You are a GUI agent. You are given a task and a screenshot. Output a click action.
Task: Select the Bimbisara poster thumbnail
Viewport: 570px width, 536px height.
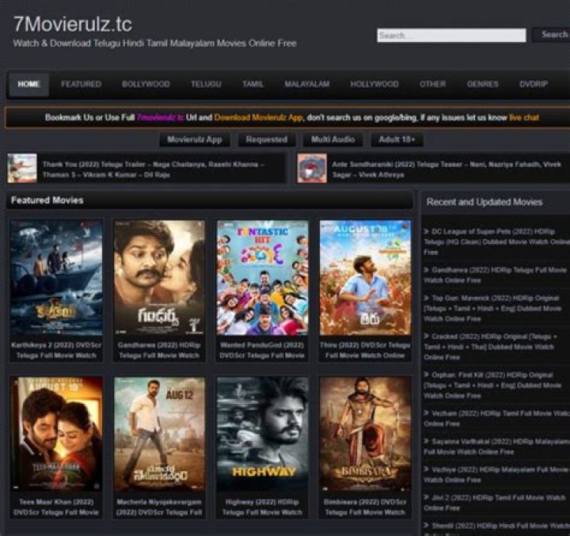tap(365, 434)
